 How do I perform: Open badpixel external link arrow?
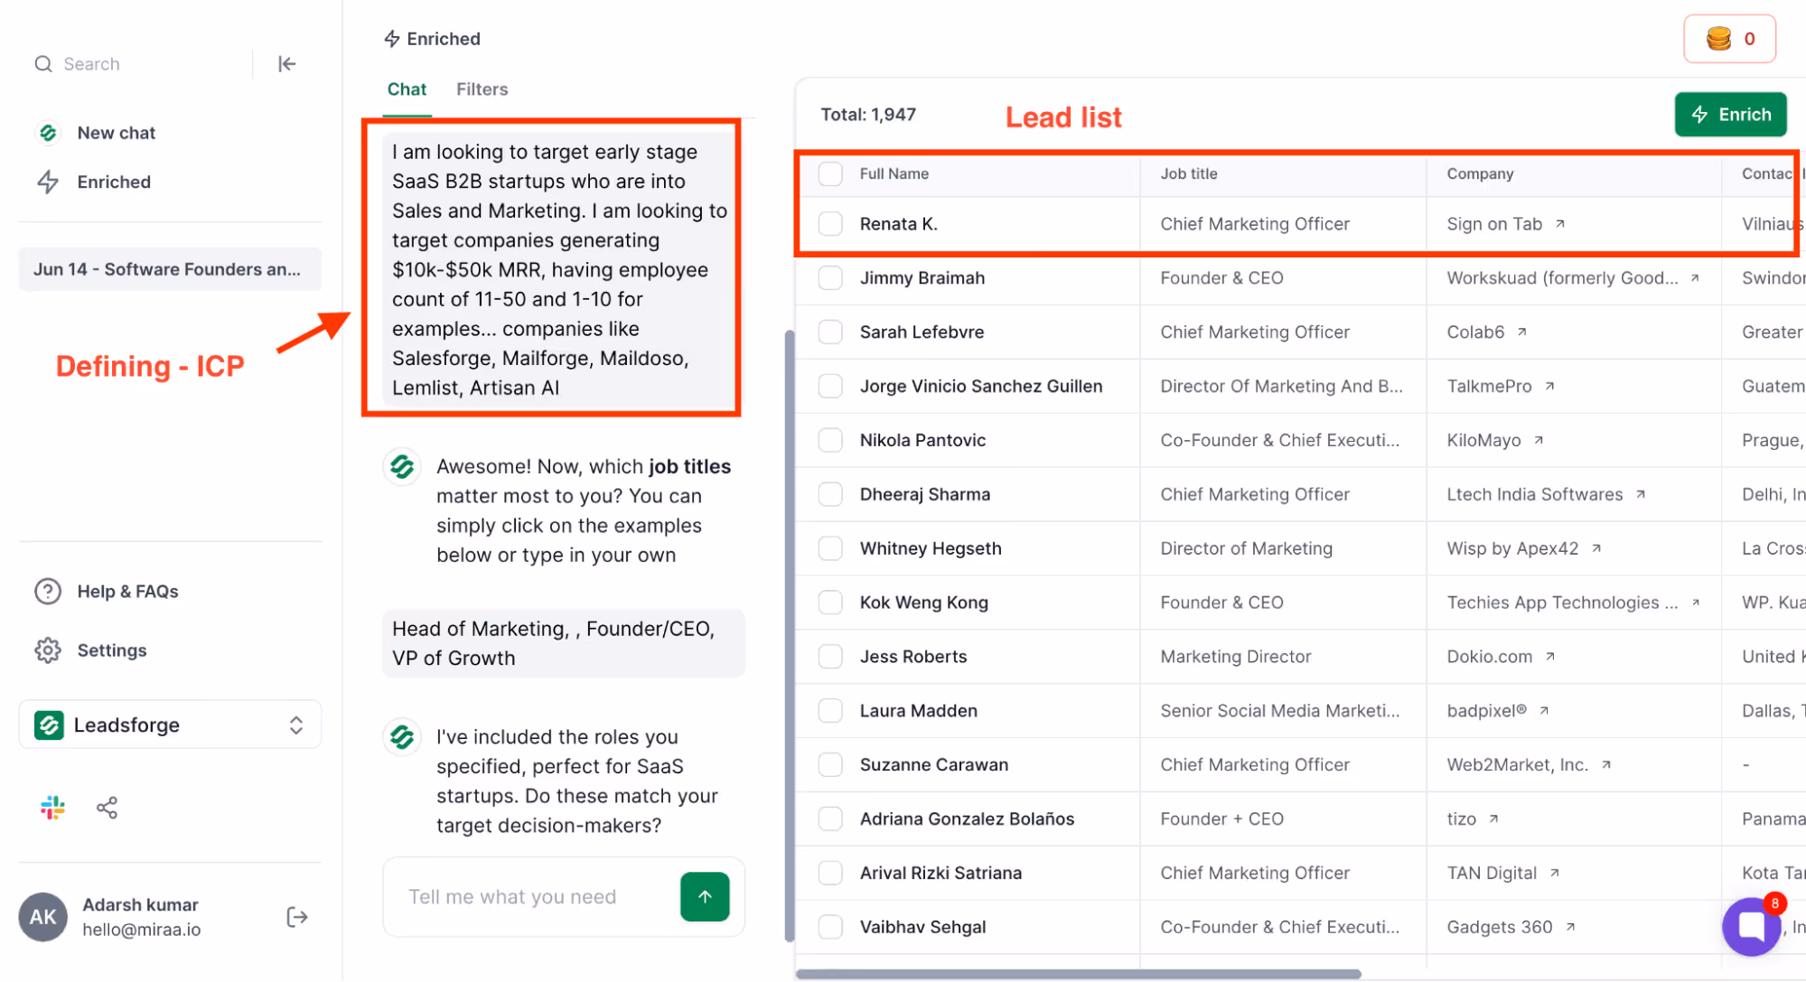coord(1545,711)
